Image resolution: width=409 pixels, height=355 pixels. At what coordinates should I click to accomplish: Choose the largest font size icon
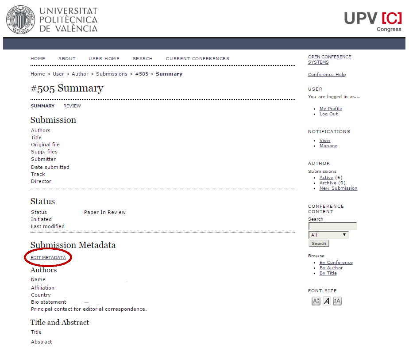(337, 301)
